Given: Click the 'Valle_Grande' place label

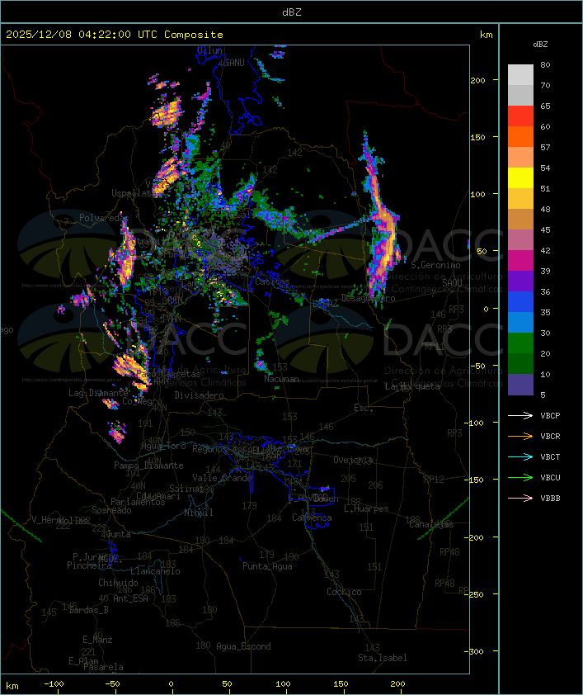Looking at the screenshot, I should point(222,478).
